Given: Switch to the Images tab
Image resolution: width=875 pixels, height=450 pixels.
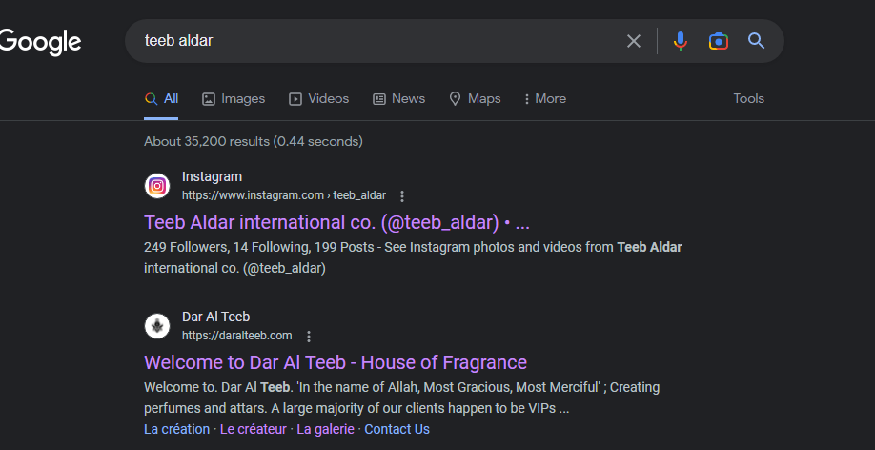Looking at the screenshot, I should [234, 99].
